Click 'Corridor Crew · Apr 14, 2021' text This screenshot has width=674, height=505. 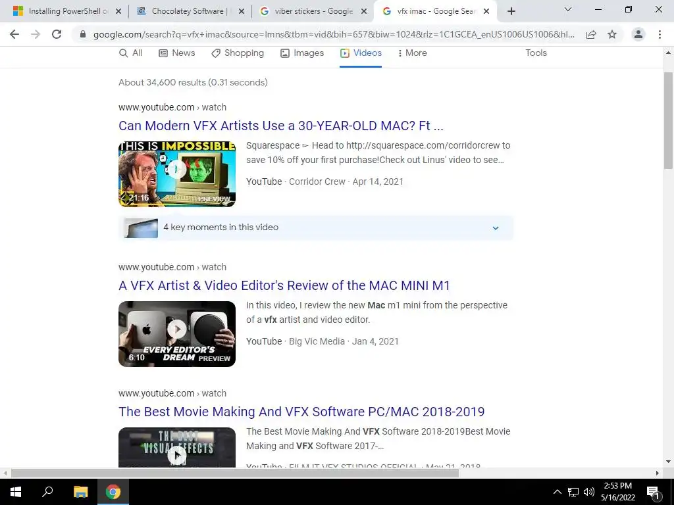(x=346, y=181)
